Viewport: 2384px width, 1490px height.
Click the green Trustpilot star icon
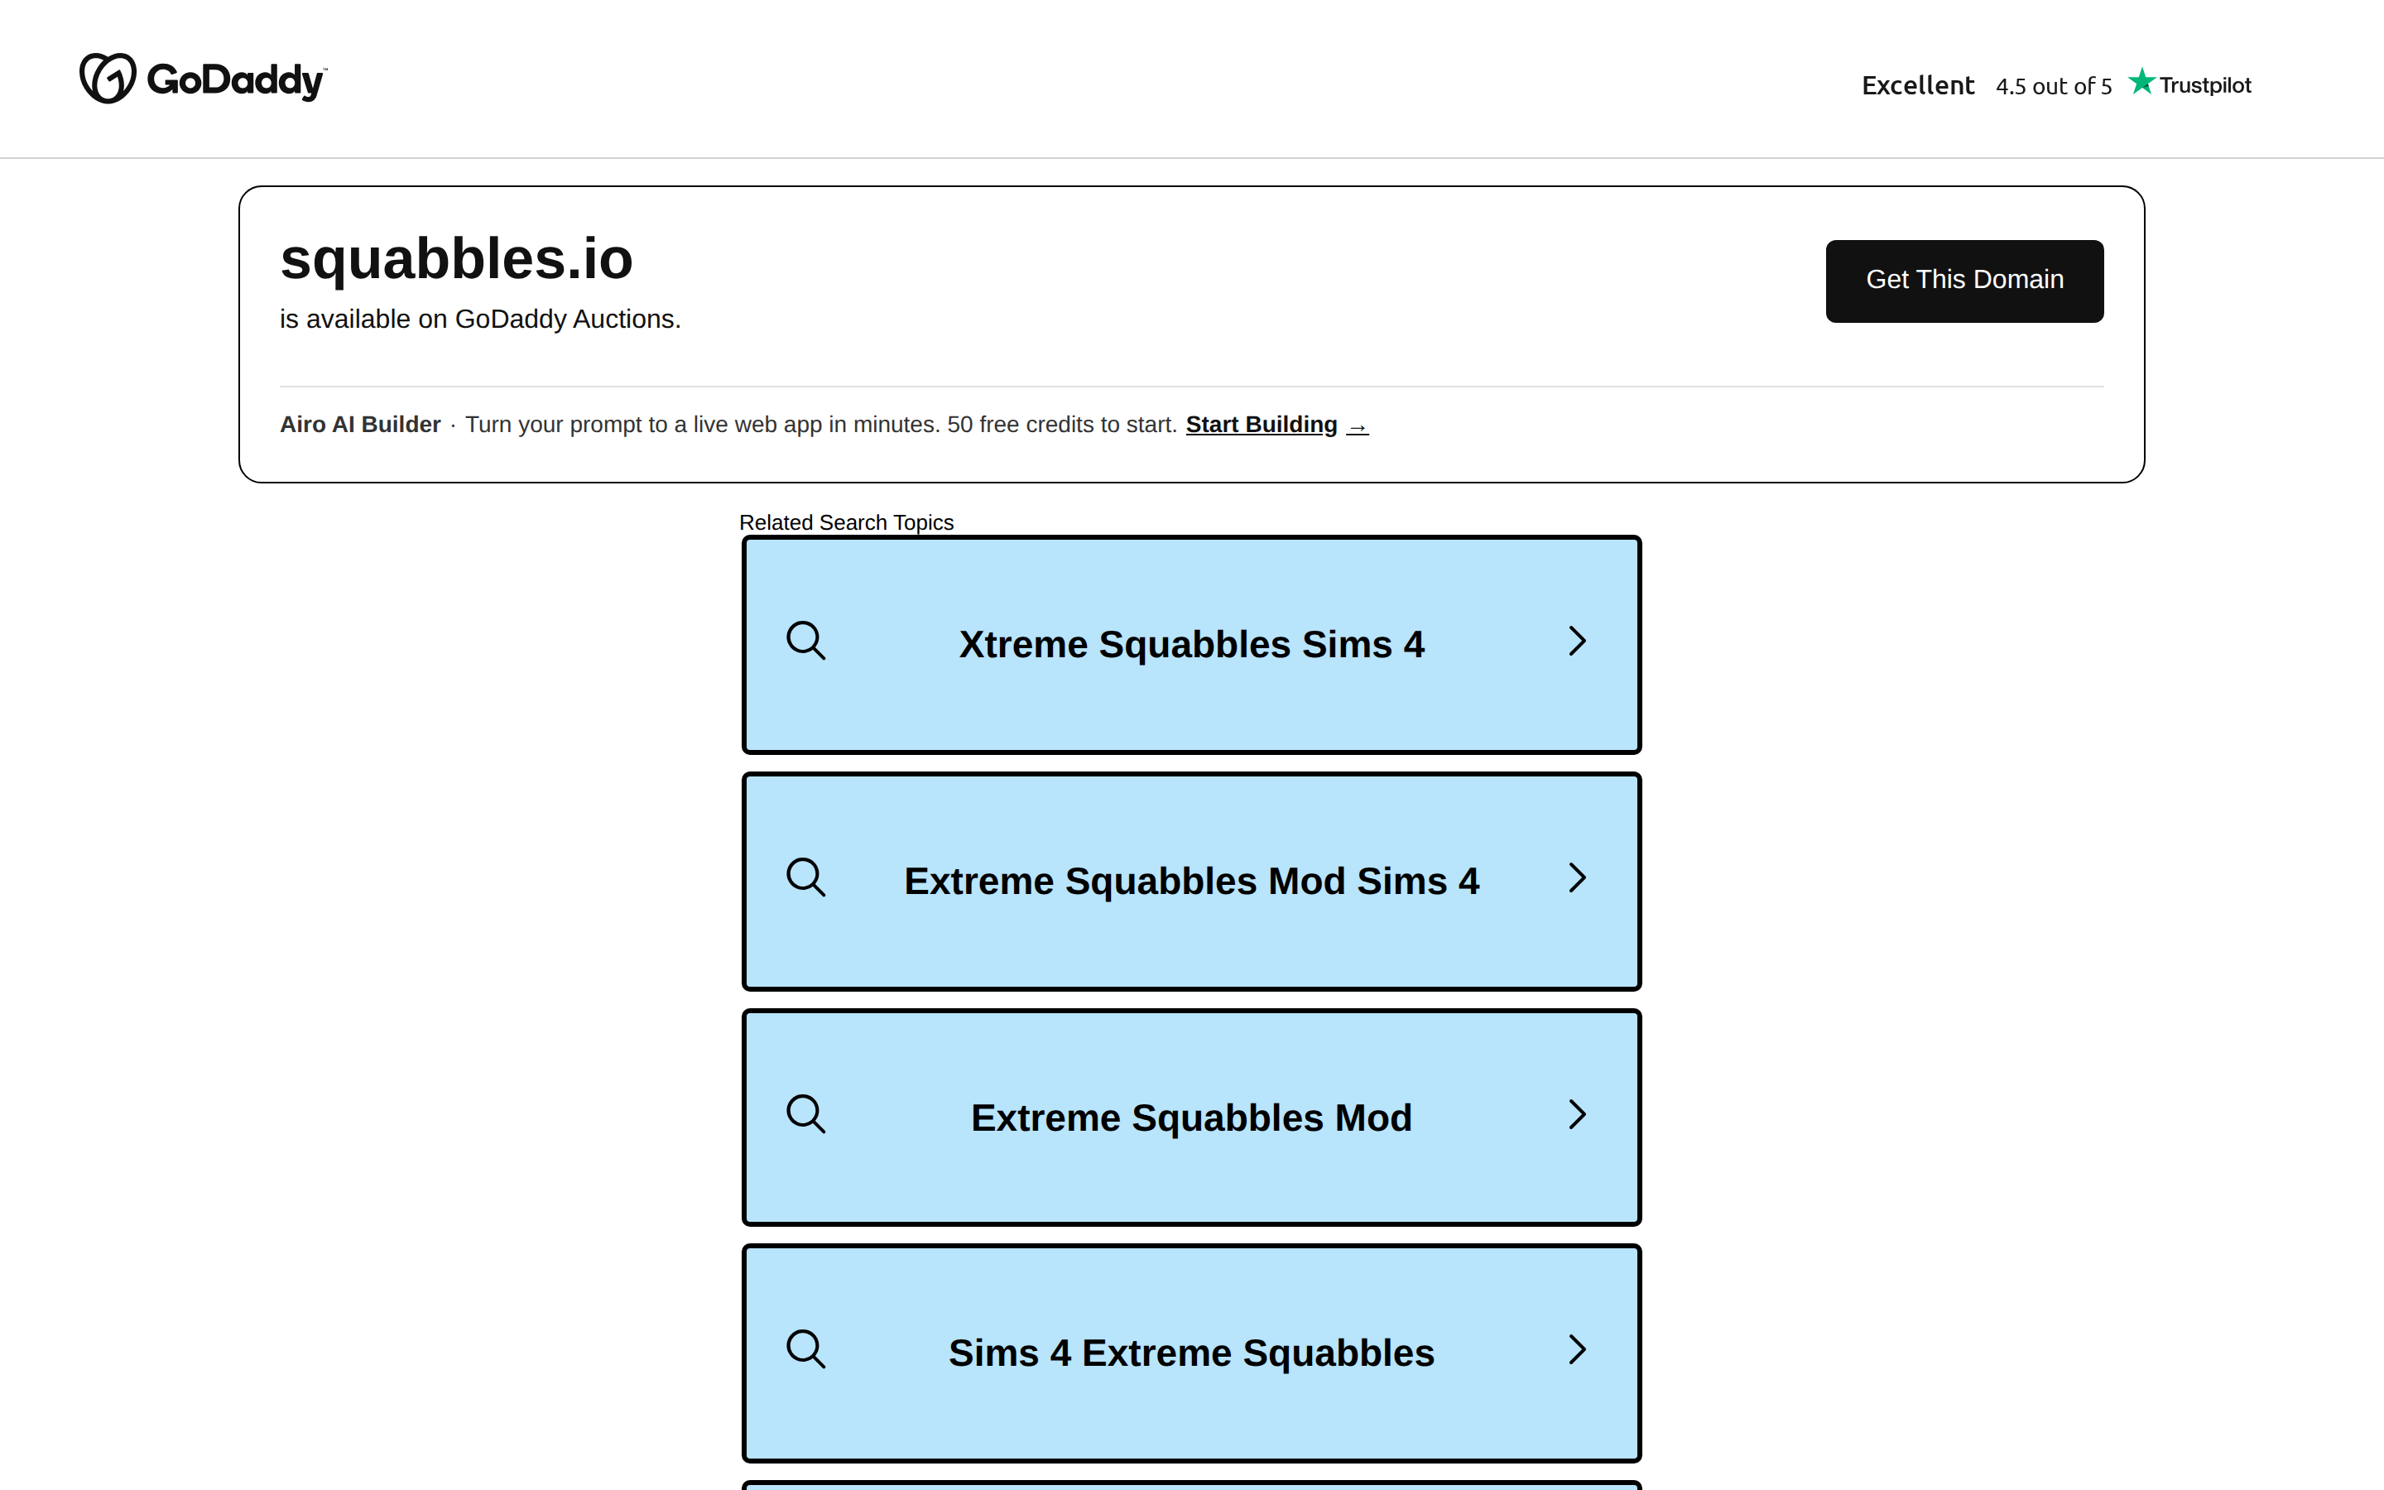pyautogui.click(x=2141, y=82)
